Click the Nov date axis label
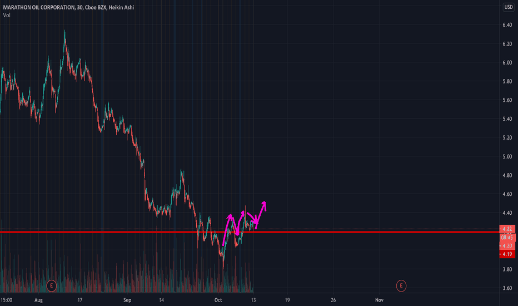Viewport: 518px width, 306px height. (379, 300)
